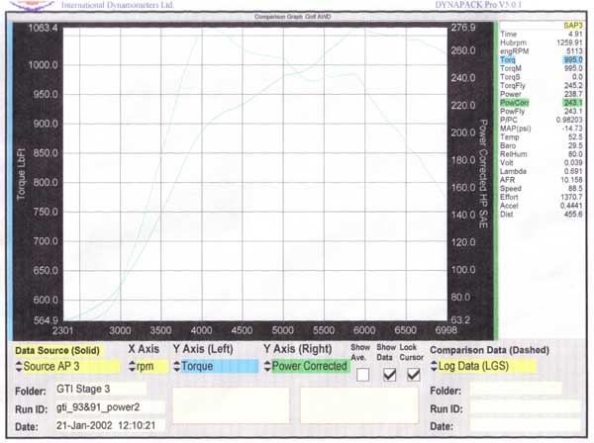Image resolution: width=594 pixels, height=443 pixels.
Task: Click the stepper arrows beside Power Corrected
Action: [267, 366]
